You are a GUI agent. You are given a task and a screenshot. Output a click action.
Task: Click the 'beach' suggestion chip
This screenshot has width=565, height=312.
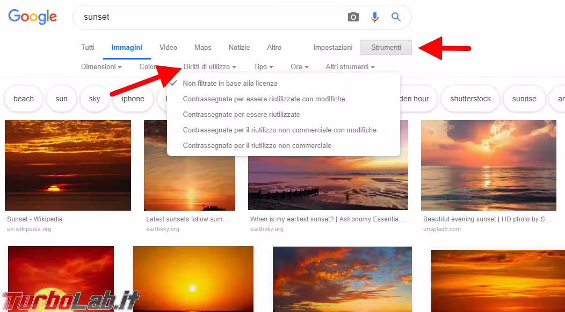(x=24, y=99)
